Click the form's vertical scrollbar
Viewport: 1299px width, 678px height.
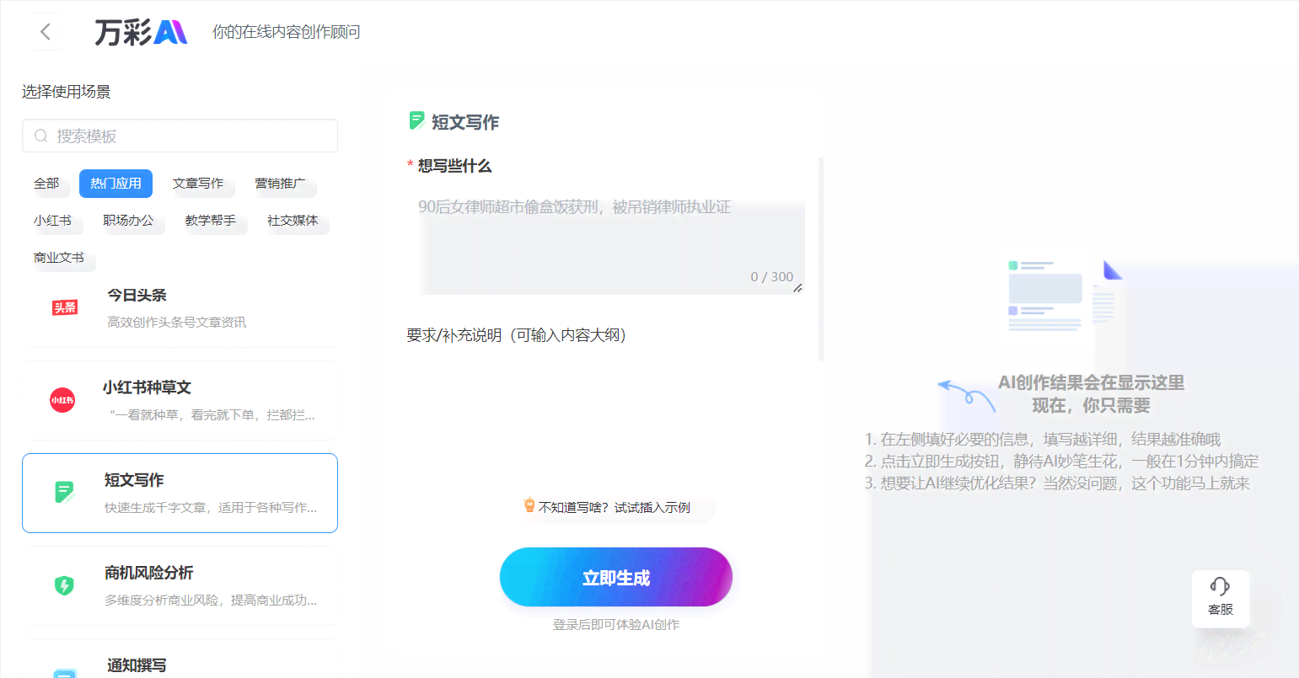pyautogui.click(x=821, y=259)
